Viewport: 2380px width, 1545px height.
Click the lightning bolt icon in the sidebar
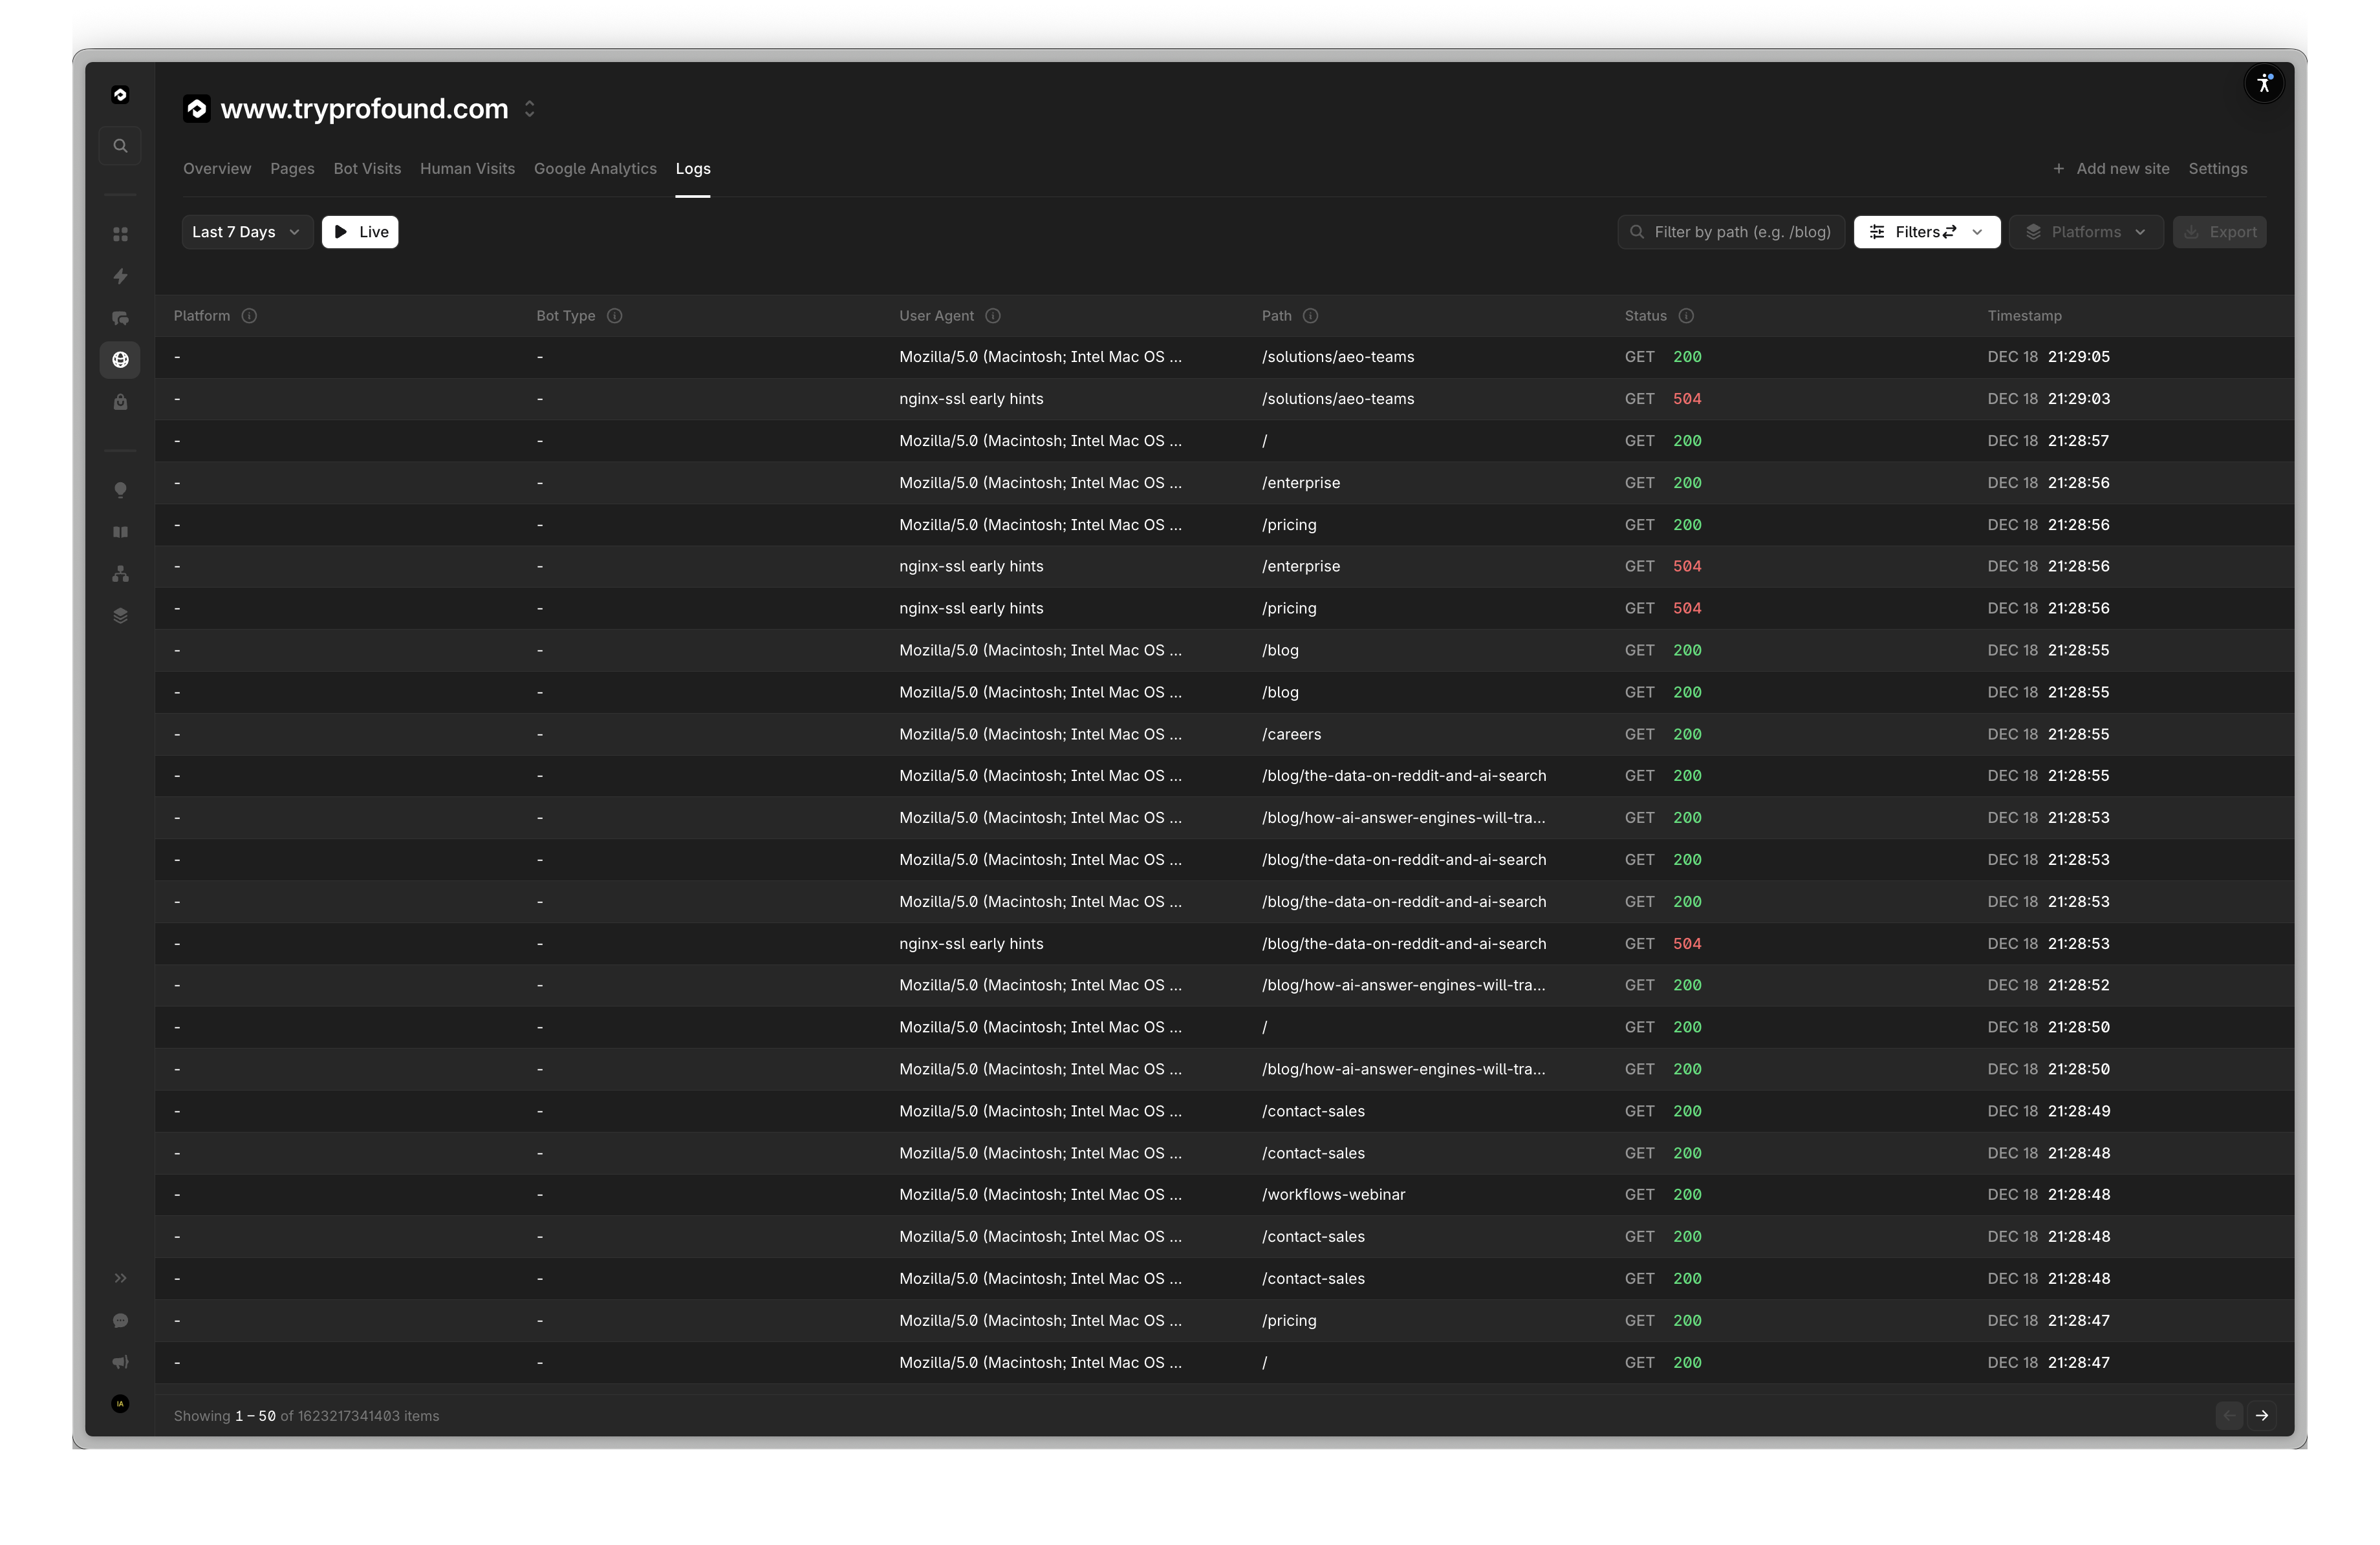click(120, 276)
